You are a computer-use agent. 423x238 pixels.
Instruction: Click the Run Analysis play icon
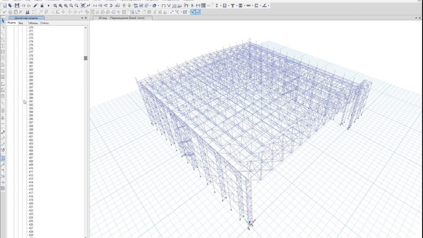[49, 6]
